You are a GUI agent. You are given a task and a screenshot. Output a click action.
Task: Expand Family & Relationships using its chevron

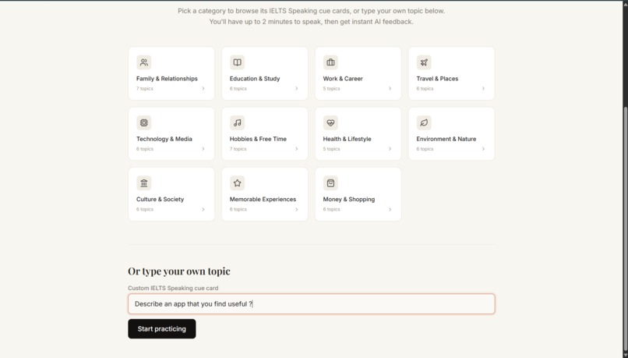(203, 89)
